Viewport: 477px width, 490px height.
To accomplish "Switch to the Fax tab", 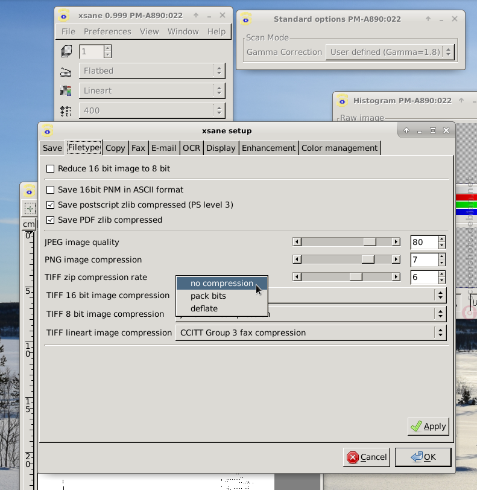I will click(138, 148).
